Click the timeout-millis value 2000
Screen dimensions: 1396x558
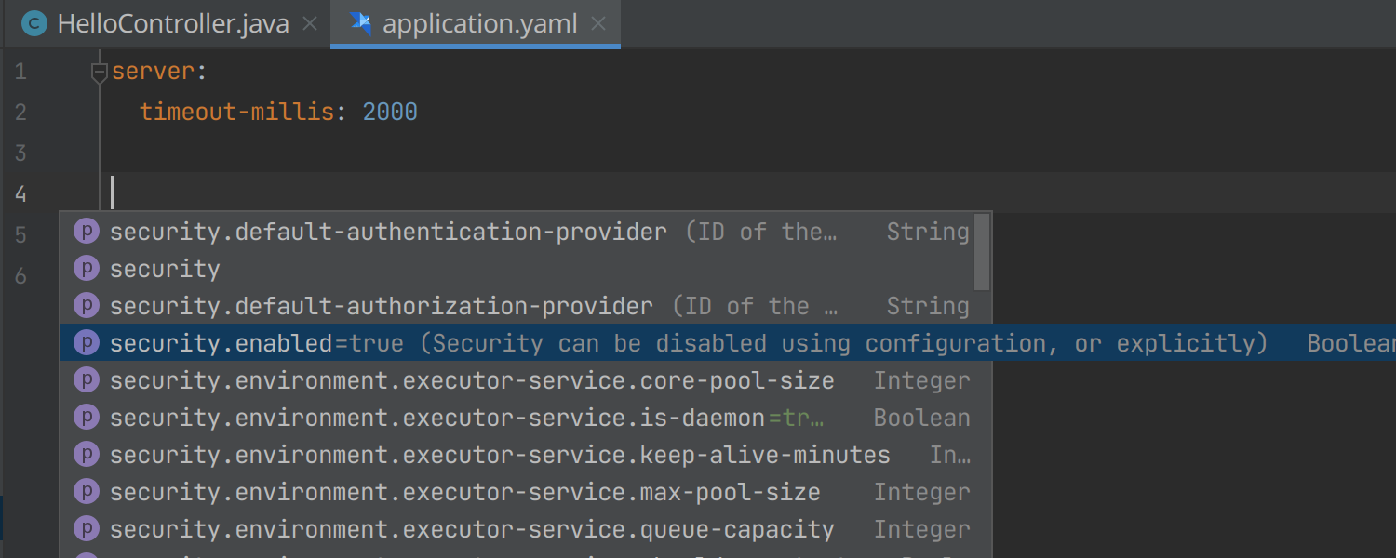(390, 113)
